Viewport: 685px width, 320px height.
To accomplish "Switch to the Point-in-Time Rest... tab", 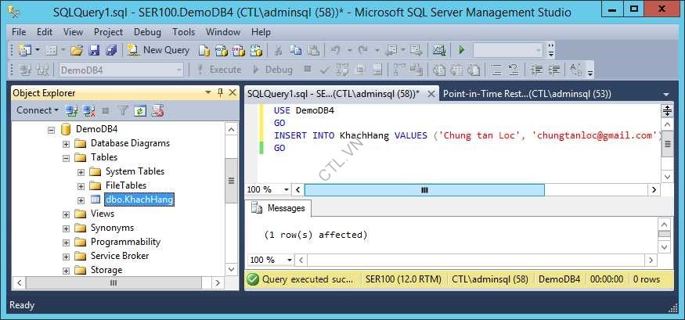I will coord(526,93).
